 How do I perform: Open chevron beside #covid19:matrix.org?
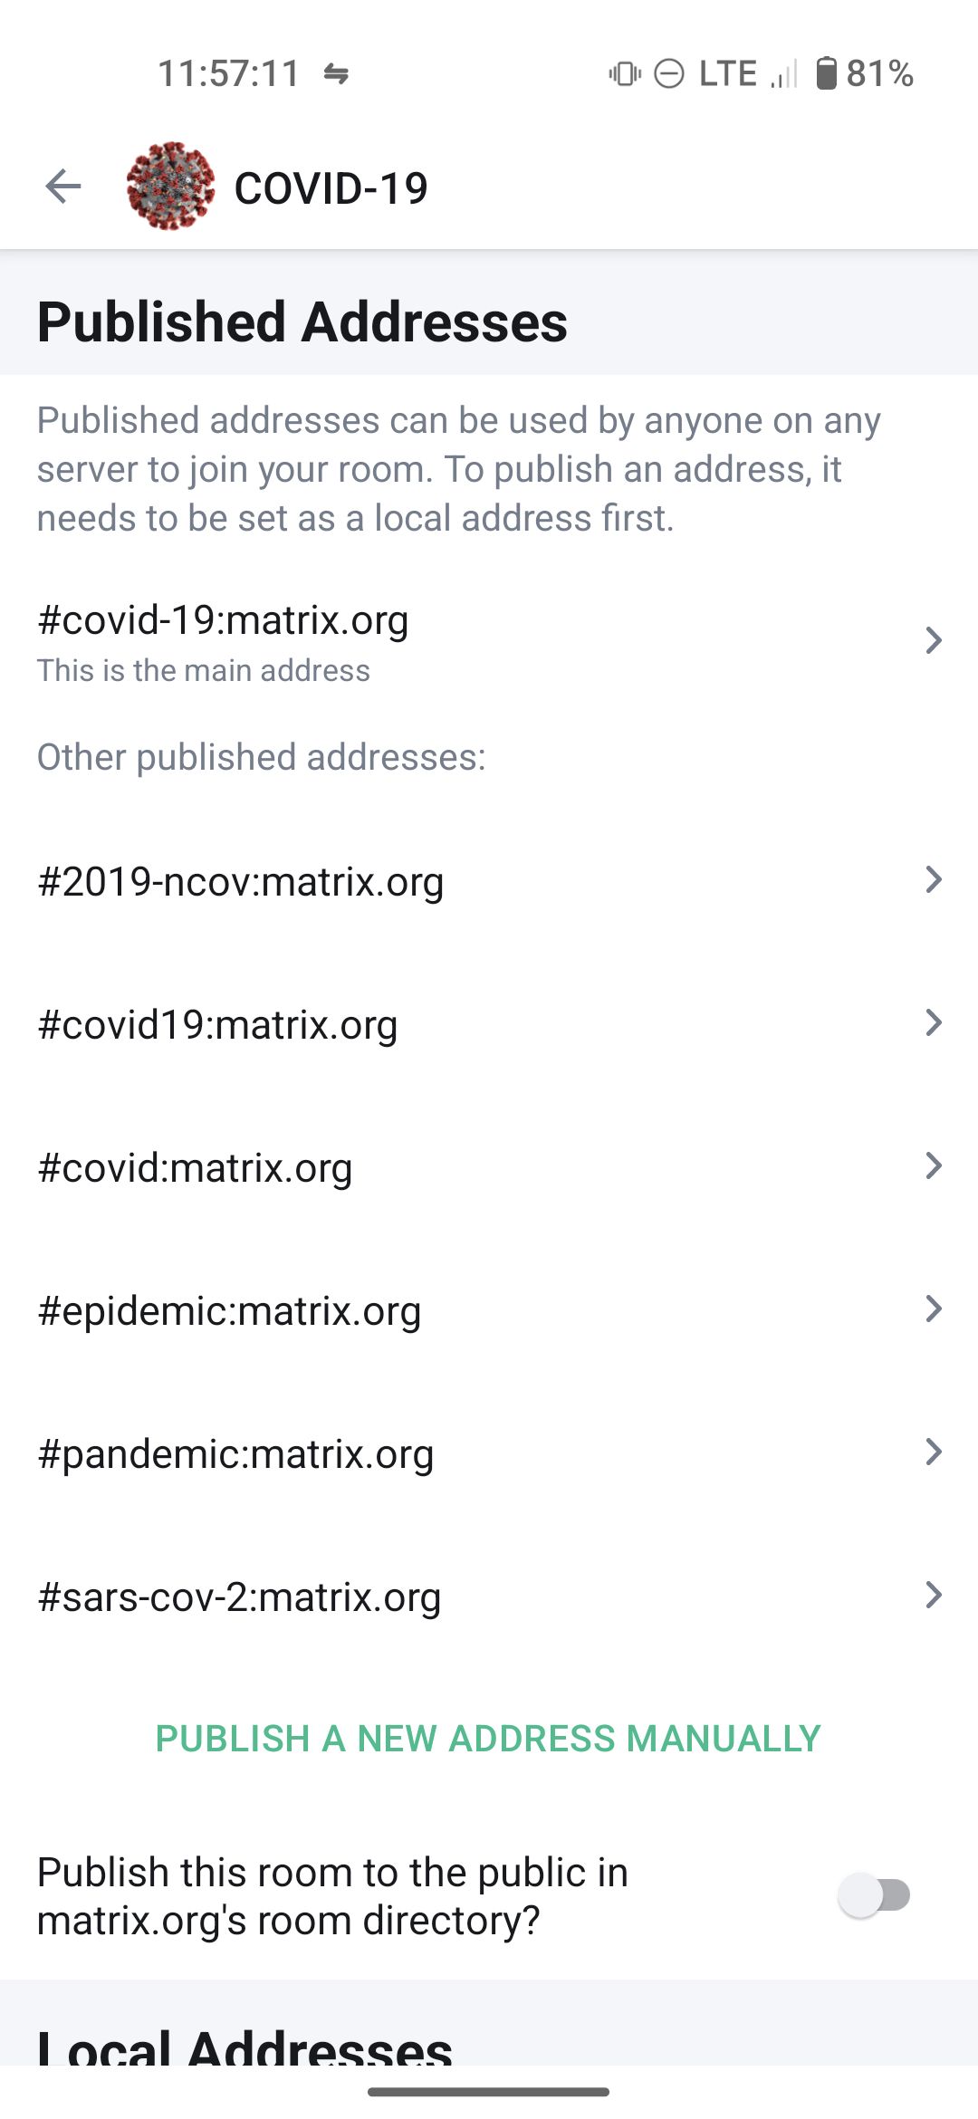934,1022
